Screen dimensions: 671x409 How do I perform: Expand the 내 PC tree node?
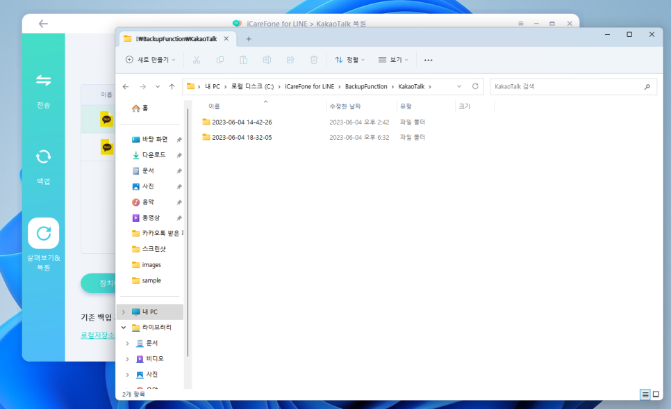tap(123, 312)
